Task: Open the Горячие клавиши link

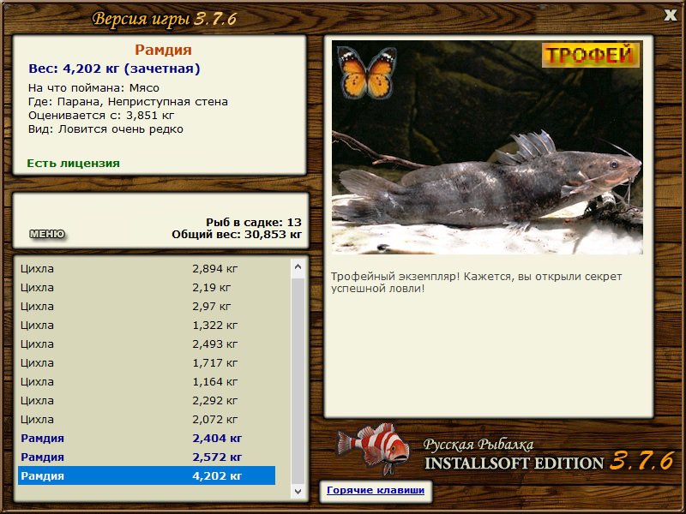Action: pyautogui.click(x=376, y=490)
